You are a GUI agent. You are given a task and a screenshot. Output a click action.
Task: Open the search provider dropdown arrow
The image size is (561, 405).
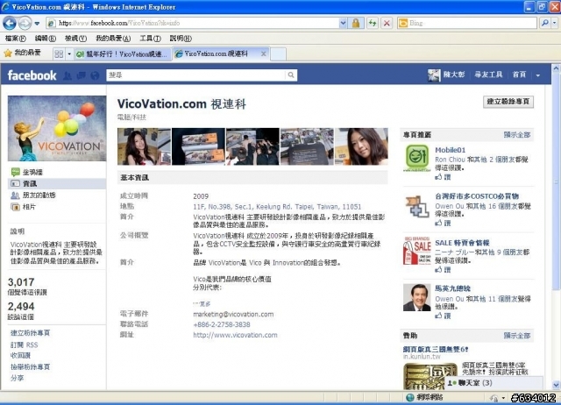[x=554, y=24]
